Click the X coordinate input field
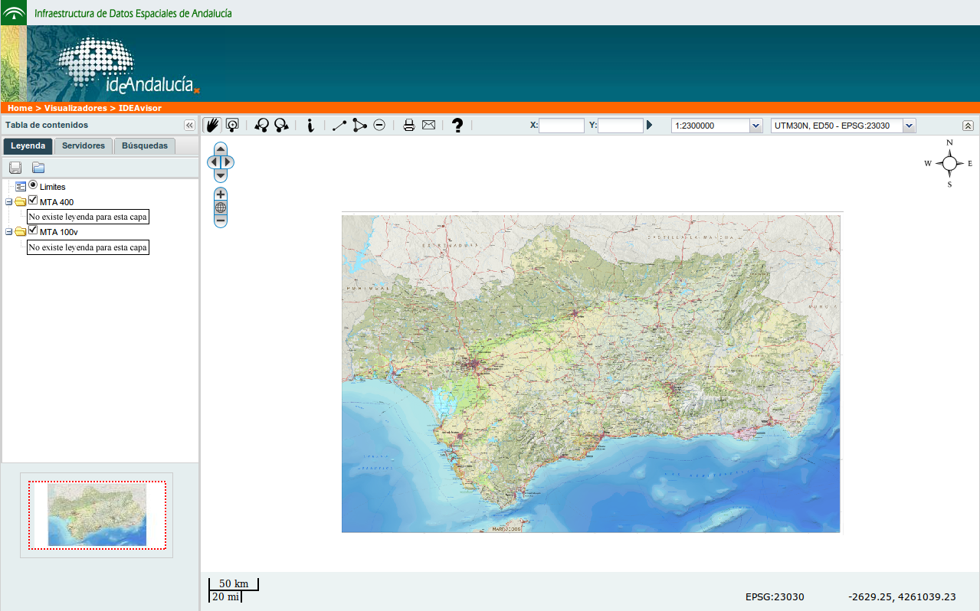980x611 pixels. point(562,126)
